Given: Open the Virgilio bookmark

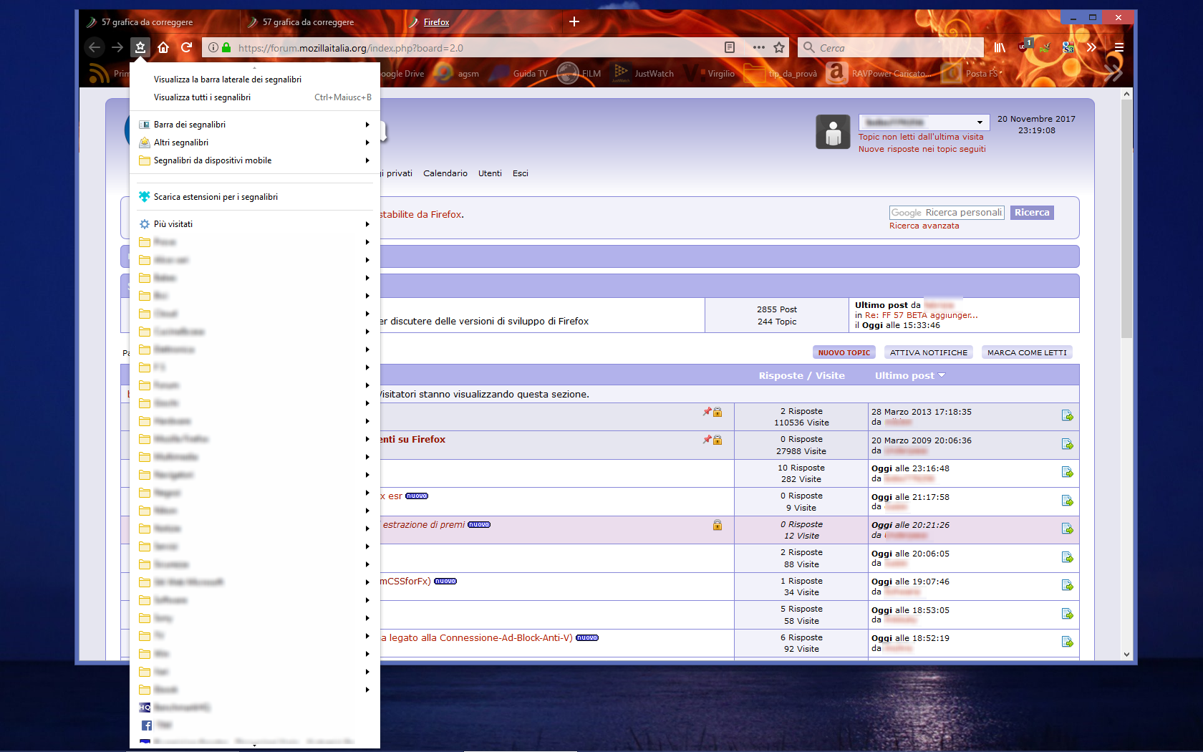Looking at the screenshot, I should pyautogui.click(x=710, y=73).
